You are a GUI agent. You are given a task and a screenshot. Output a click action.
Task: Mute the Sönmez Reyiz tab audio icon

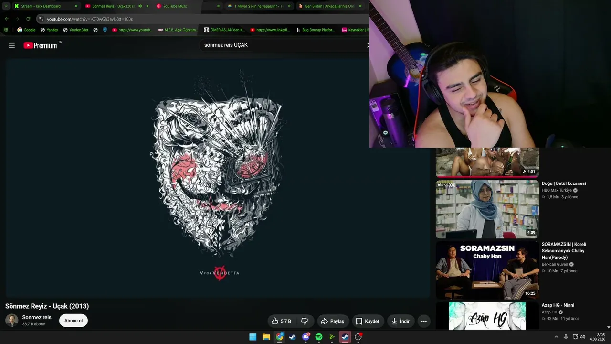click(x=140, y=6)
